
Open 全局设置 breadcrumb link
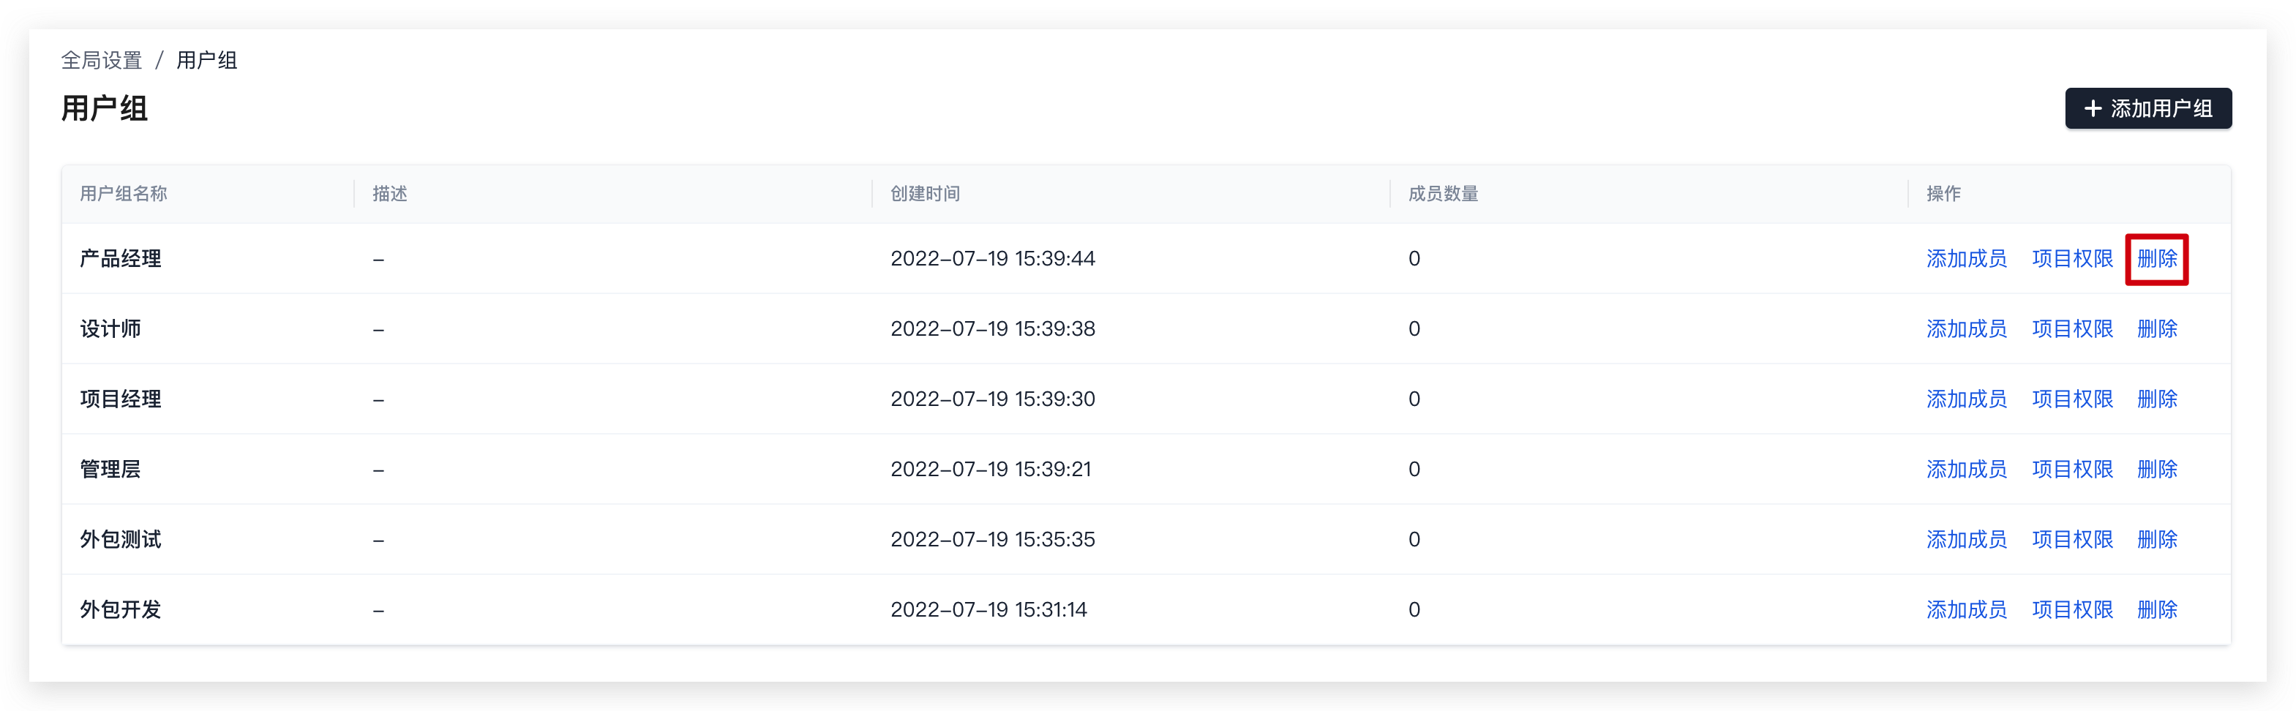pyautogui.click(x=102, y=61)
